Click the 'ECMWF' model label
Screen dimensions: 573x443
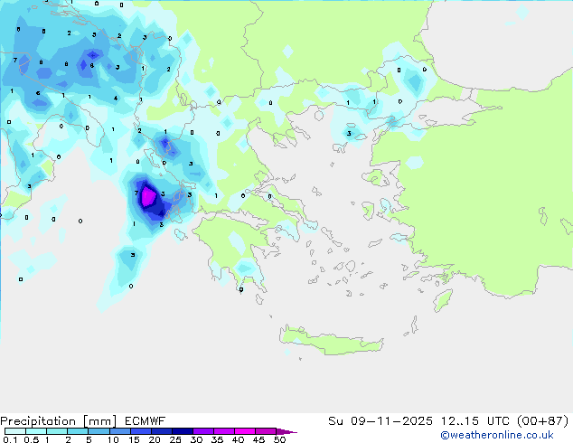(146, 421)
